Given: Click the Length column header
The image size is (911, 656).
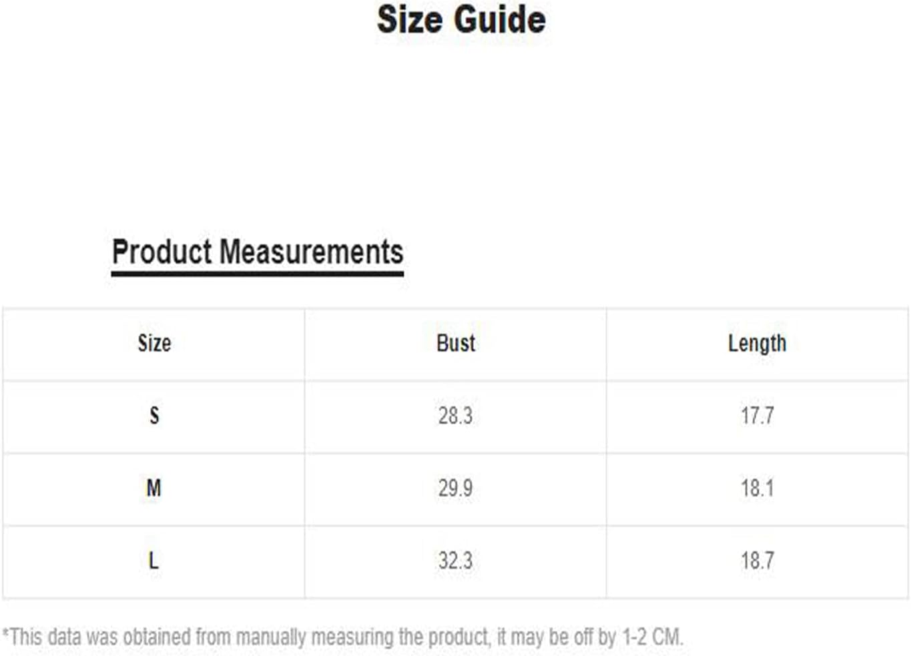Looking at the screenshot, I should [757, 343].
